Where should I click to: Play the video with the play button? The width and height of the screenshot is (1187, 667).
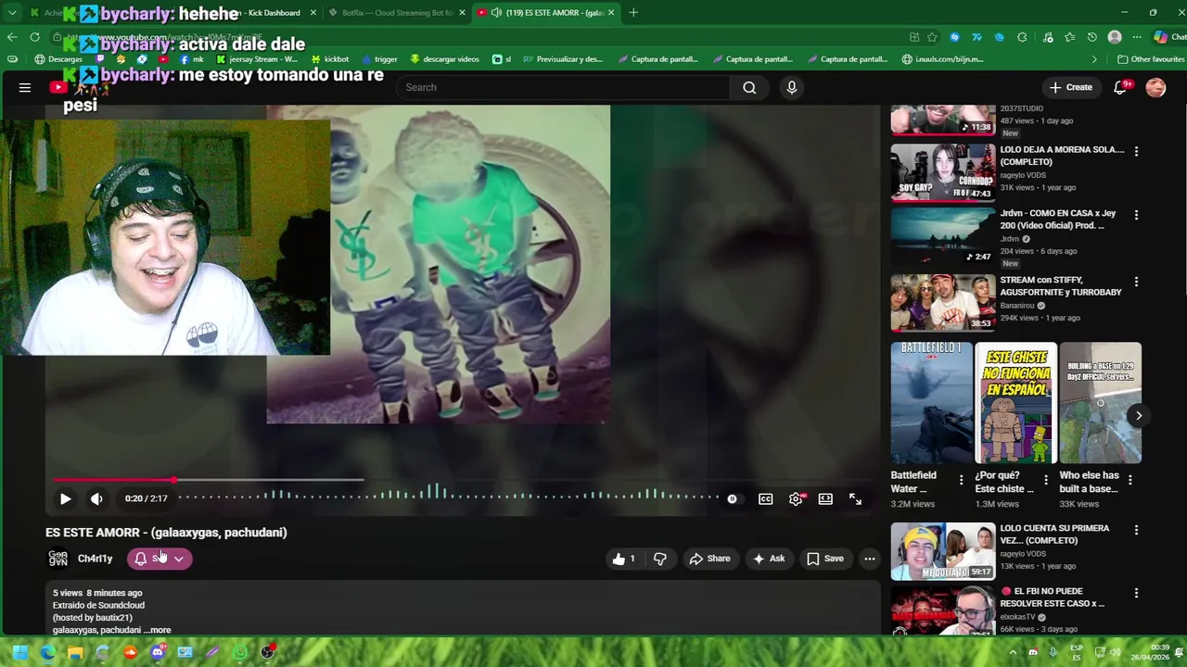pyautogui.click(x=65, y=498)
